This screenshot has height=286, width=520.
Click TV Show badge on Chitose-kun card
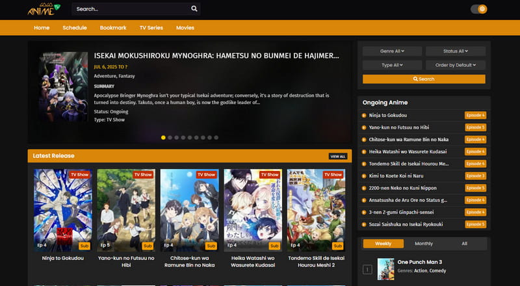pyautogui.click(x=206, y=174)
